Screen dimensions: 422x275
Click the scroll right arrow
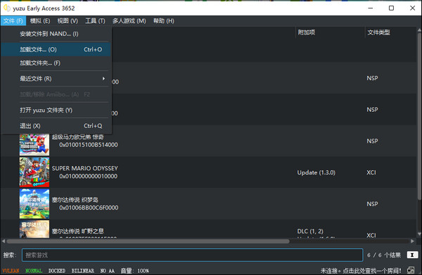413,241
